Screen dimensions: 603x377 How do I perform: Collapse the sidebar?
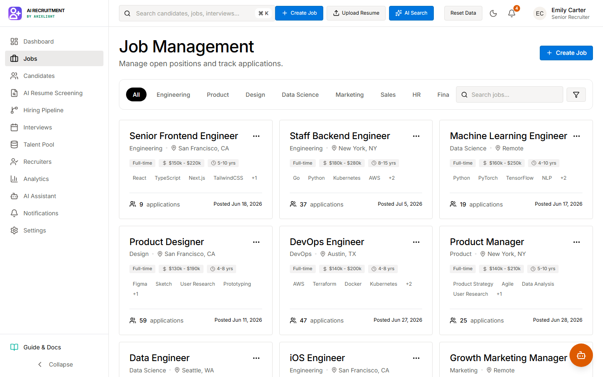tap(54, 364)
